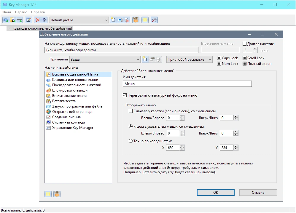
Task: Open the Справка menu
Action: pos(38,12)
